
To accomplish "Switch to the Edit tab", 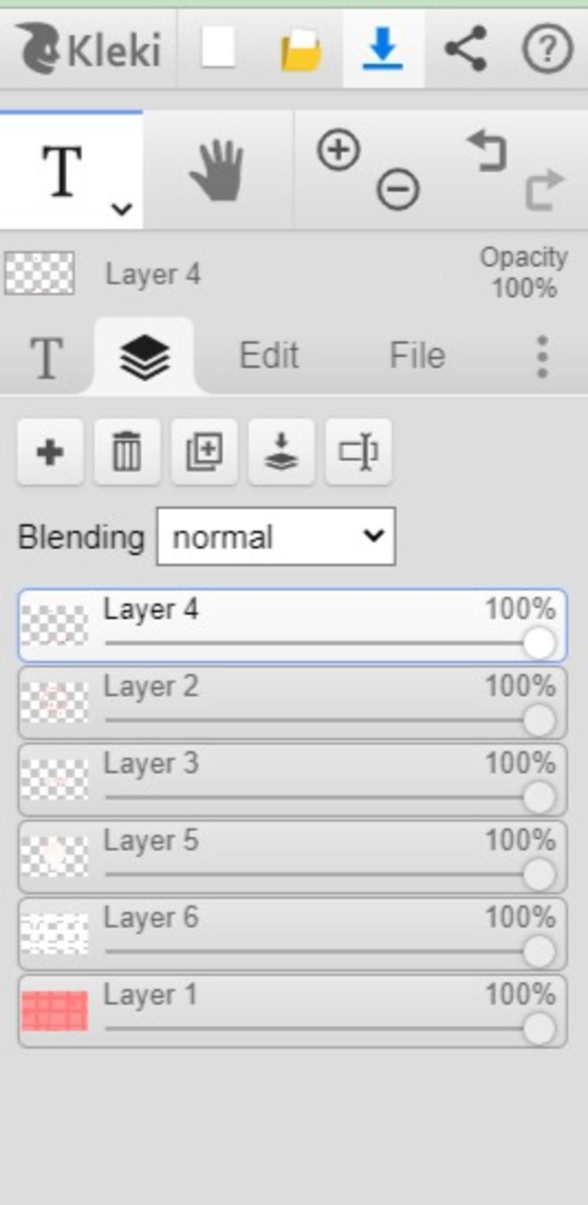I will click(269, 355).
